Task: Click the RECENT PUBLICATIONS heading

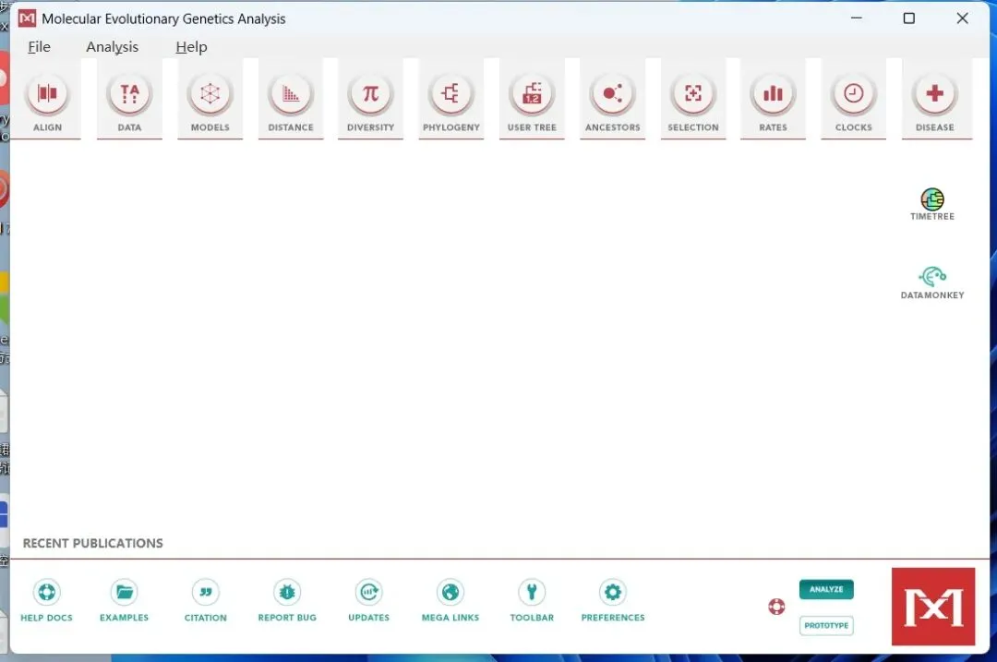Action: coord(93,543)
